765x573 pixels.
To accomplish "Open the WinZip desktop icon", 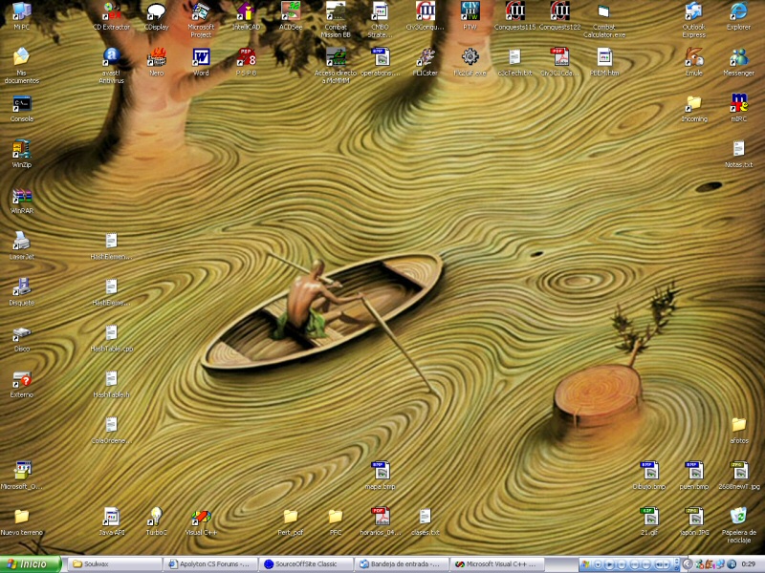I will (x=21, y=150).
